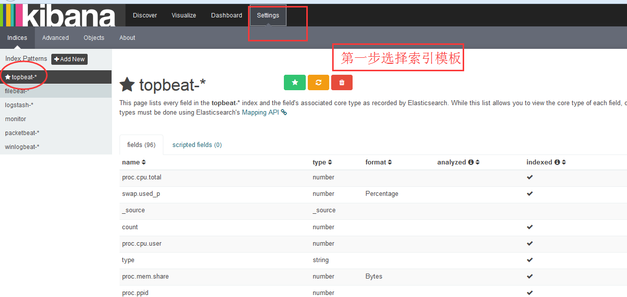Click the Index Patterns sidebar label

tap(26, 59)
